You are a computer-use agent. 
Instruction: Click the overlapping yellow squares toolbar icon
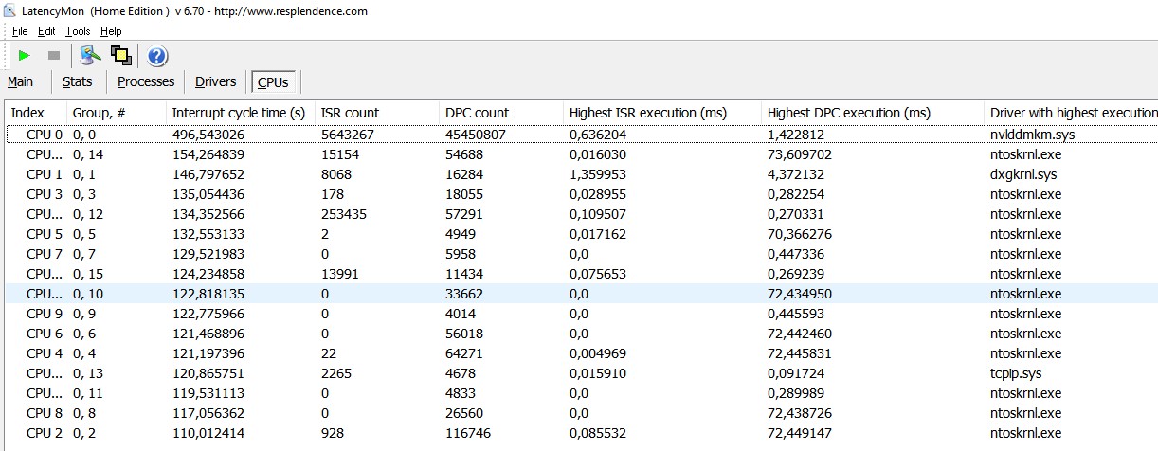tap(120, 56)
